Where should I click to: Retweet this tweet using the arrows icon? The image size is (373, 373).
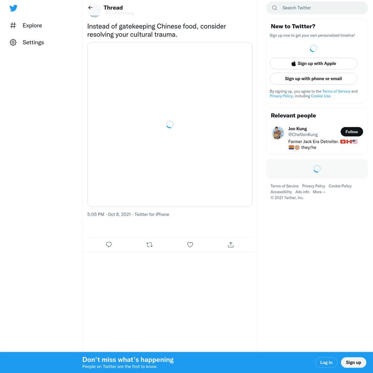click(150, 245)
